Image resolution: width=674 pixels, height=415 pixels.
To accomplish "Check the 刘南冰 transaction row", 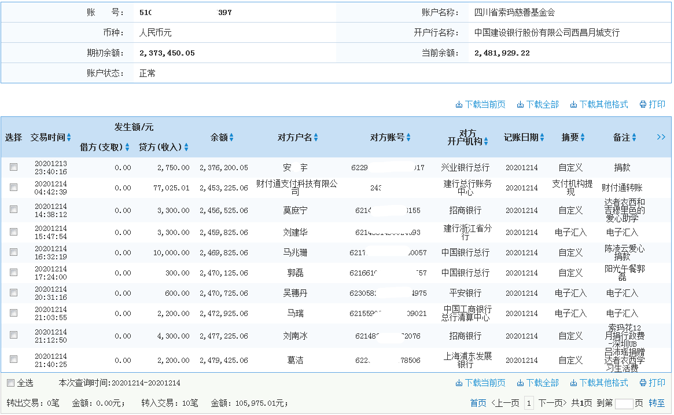I will pos(14,335).
